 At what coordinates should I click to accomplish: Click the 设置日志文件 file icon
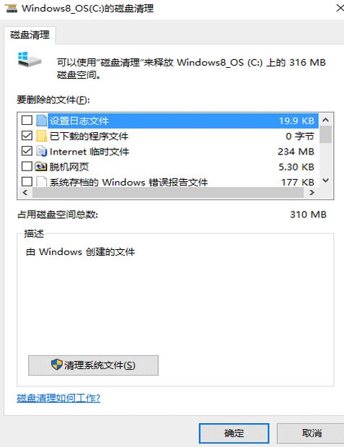point(42,121)
